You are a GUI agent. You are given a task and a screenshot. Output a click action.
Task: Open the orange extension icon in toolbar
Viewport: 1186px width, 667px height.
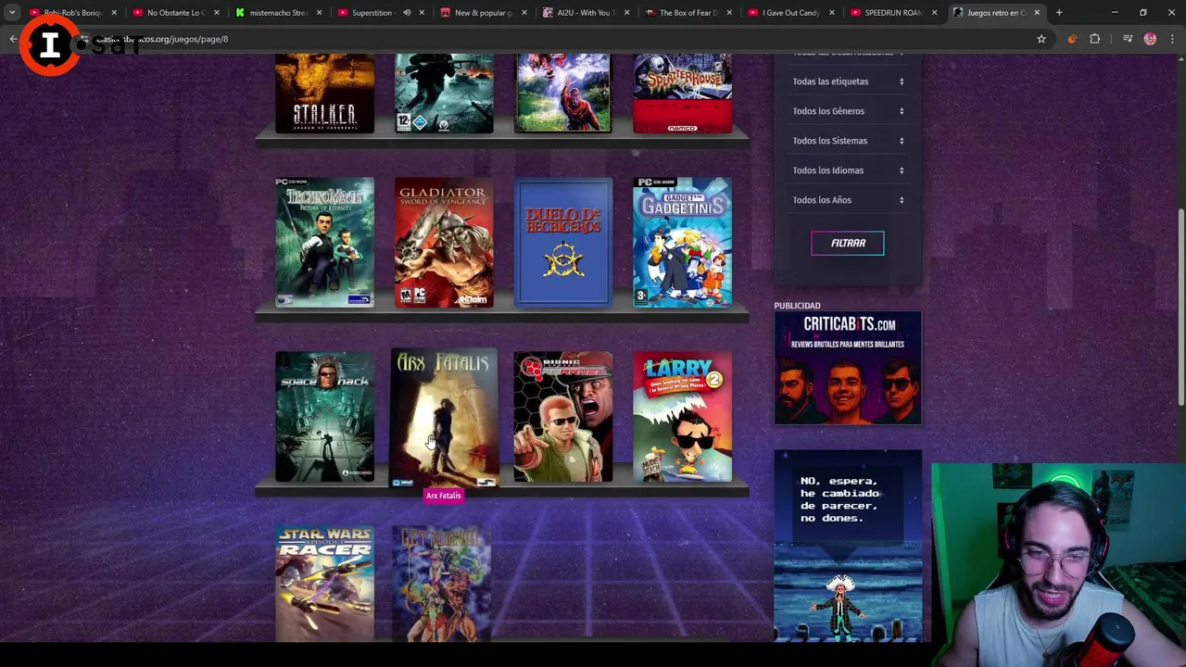pyautogui.click(x=1072, y=39)
